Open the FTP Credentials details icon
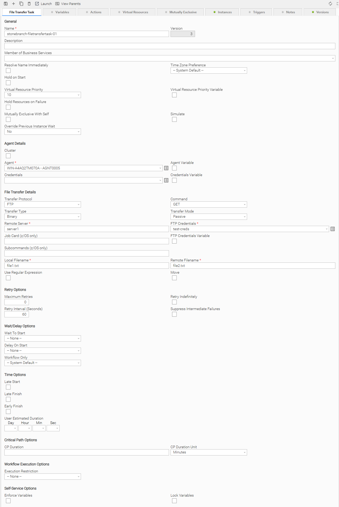Viewport: 339px width, 507px height. click(332, 229)
